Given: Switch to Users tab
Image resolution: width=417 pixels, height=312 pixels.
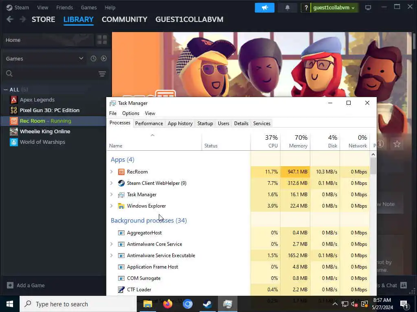Looking at the screenshot, I should 224,123.
